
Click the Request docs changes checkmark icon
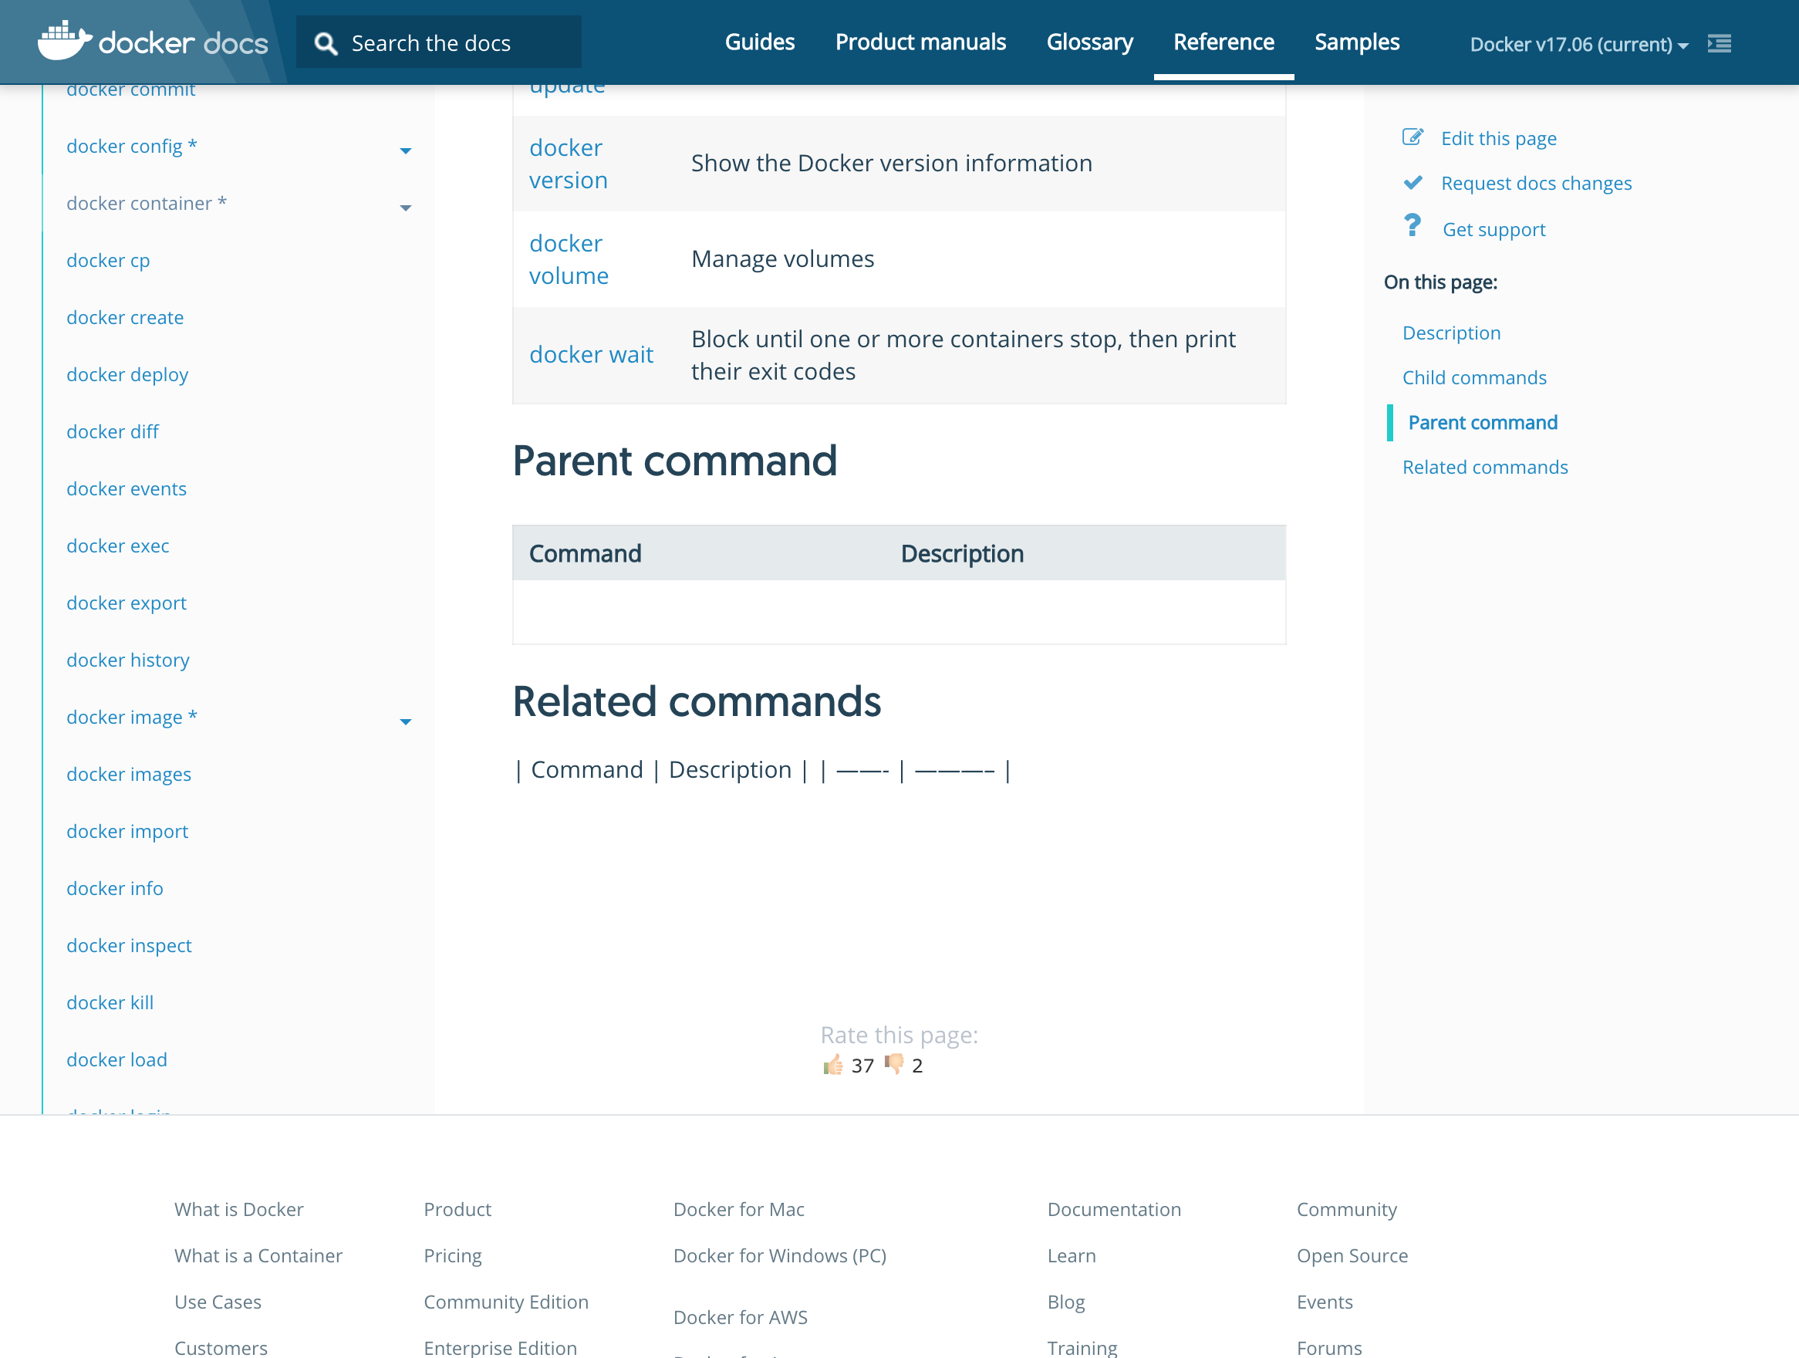pos(1413,183)
